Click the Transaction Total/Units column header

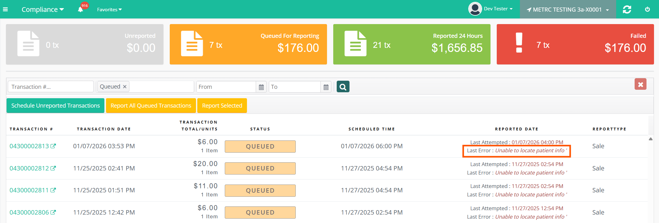(x=199, y=125)
